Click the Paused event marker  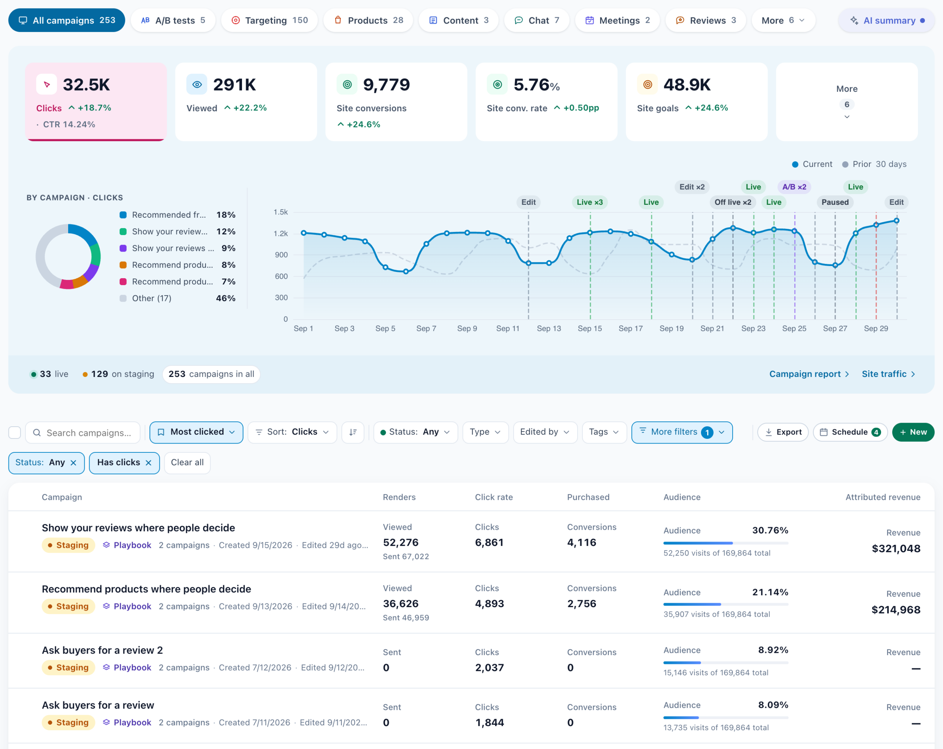pyautogui.click(x=835, y=202)
